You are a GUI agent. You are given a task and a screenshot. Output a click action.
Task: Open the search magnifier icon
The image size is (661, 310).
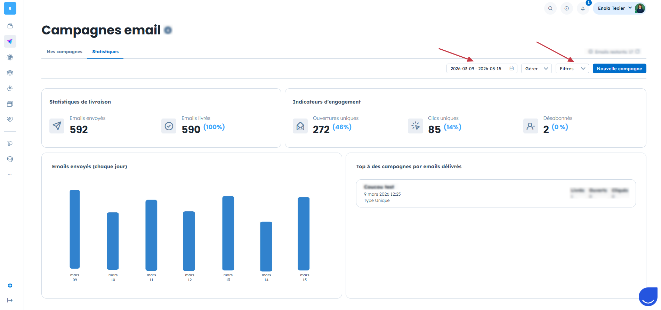(x=550, y=8)
